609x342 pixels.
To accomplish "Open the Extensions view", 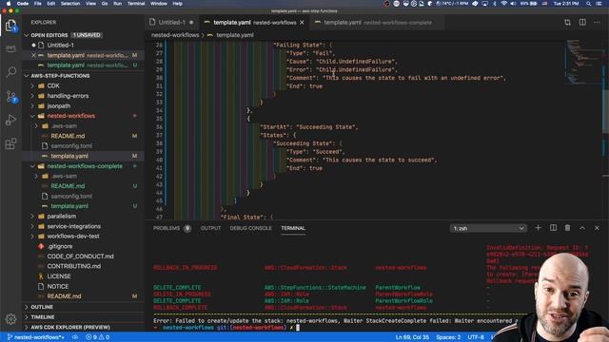I will [10, 143].
